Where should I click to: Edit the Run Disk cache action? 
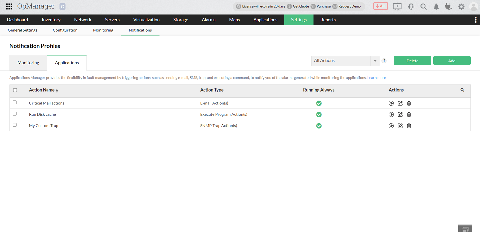(x=400, y=114)
